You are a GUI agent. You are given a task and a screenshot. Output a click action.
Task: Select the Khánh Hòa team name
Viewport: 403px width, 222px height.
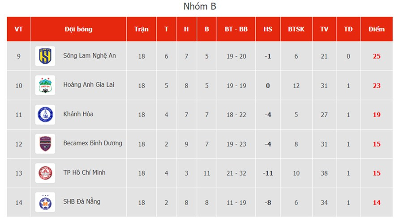point(78,114)
